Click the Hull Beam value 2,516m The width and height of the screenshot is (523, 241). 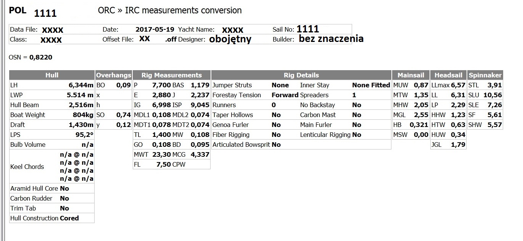81,105
